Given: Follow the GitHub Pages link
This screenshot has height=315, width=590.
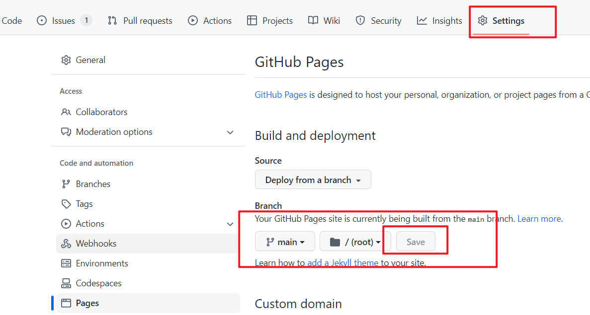Looking at the screenshot, I should [x=281, y=95].
